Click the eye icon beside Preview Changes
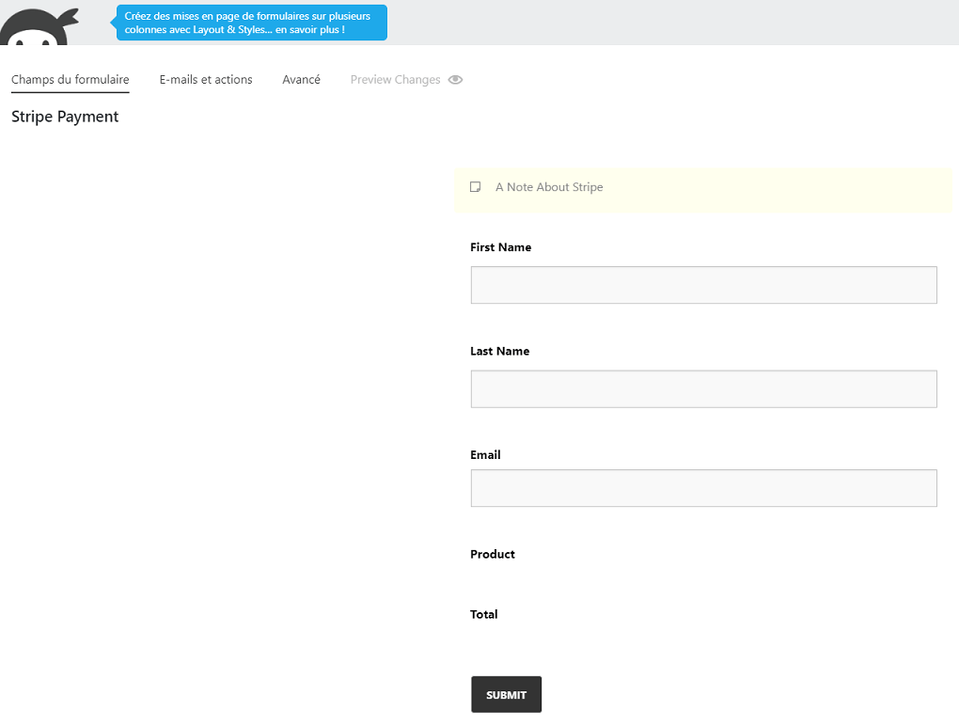This screenshot has width=959, height=726. click(455, 80)
